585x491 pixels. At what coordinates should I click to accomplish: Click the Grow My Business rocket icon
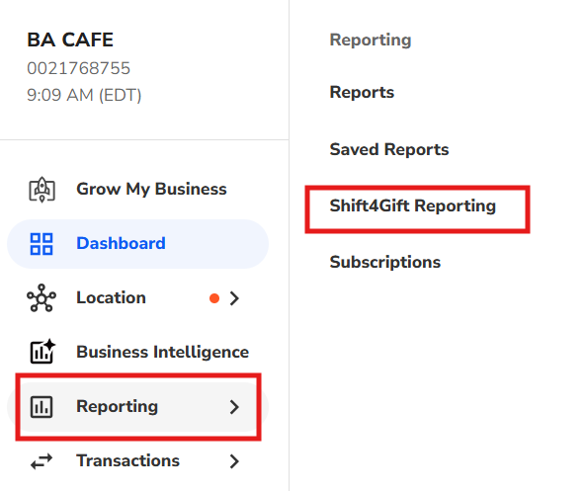point(42,189)
